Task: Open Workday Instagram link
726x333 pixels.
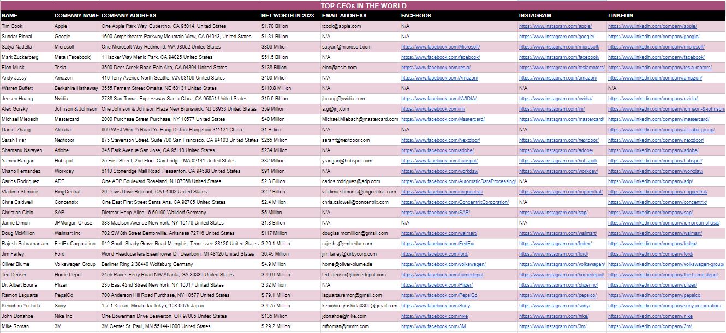Action: [558, 171]
